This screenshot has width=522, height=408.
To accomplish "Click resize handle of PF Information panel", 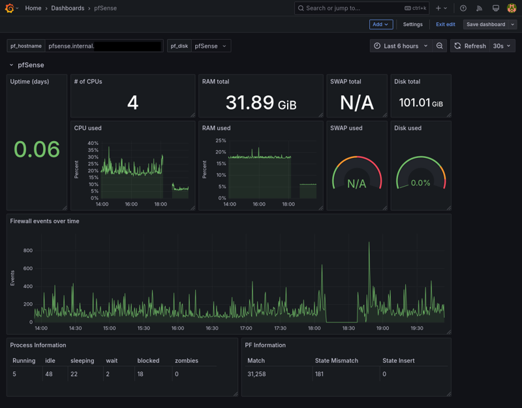I will pos(449,394).
